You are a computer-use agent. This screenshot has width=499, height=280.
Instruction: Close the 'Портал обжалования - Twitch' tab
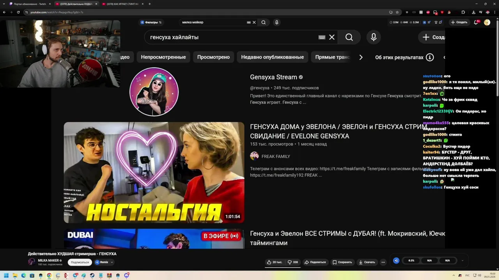click(50, 4)
